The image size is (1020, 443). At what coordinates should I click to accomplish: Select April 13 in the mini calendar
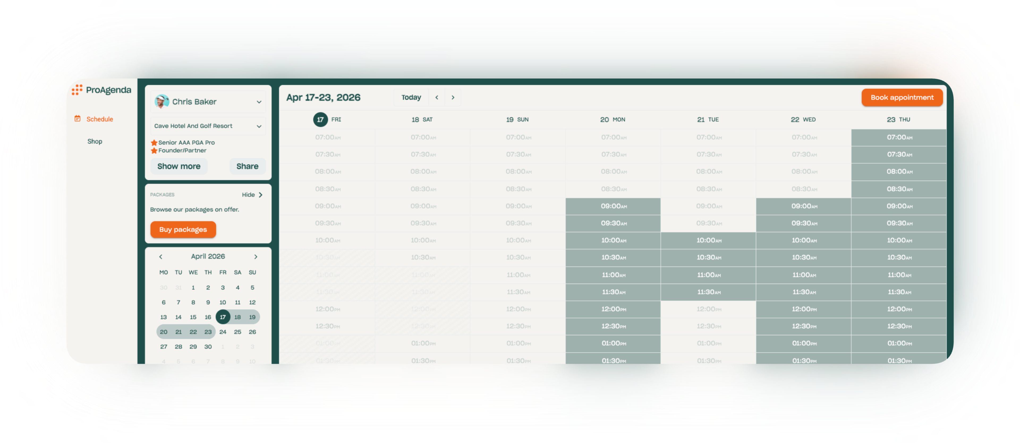(x=164, y=317)
